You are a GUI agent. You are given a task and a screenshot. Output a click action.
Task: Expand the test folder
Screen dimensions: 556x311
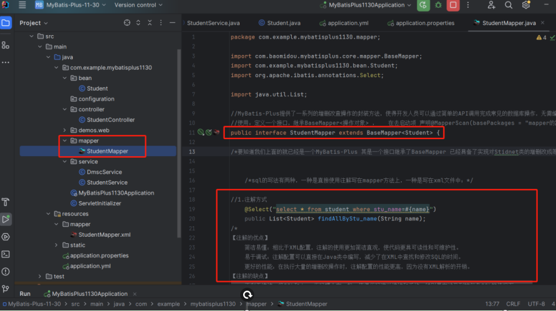[x=40, y=277]
